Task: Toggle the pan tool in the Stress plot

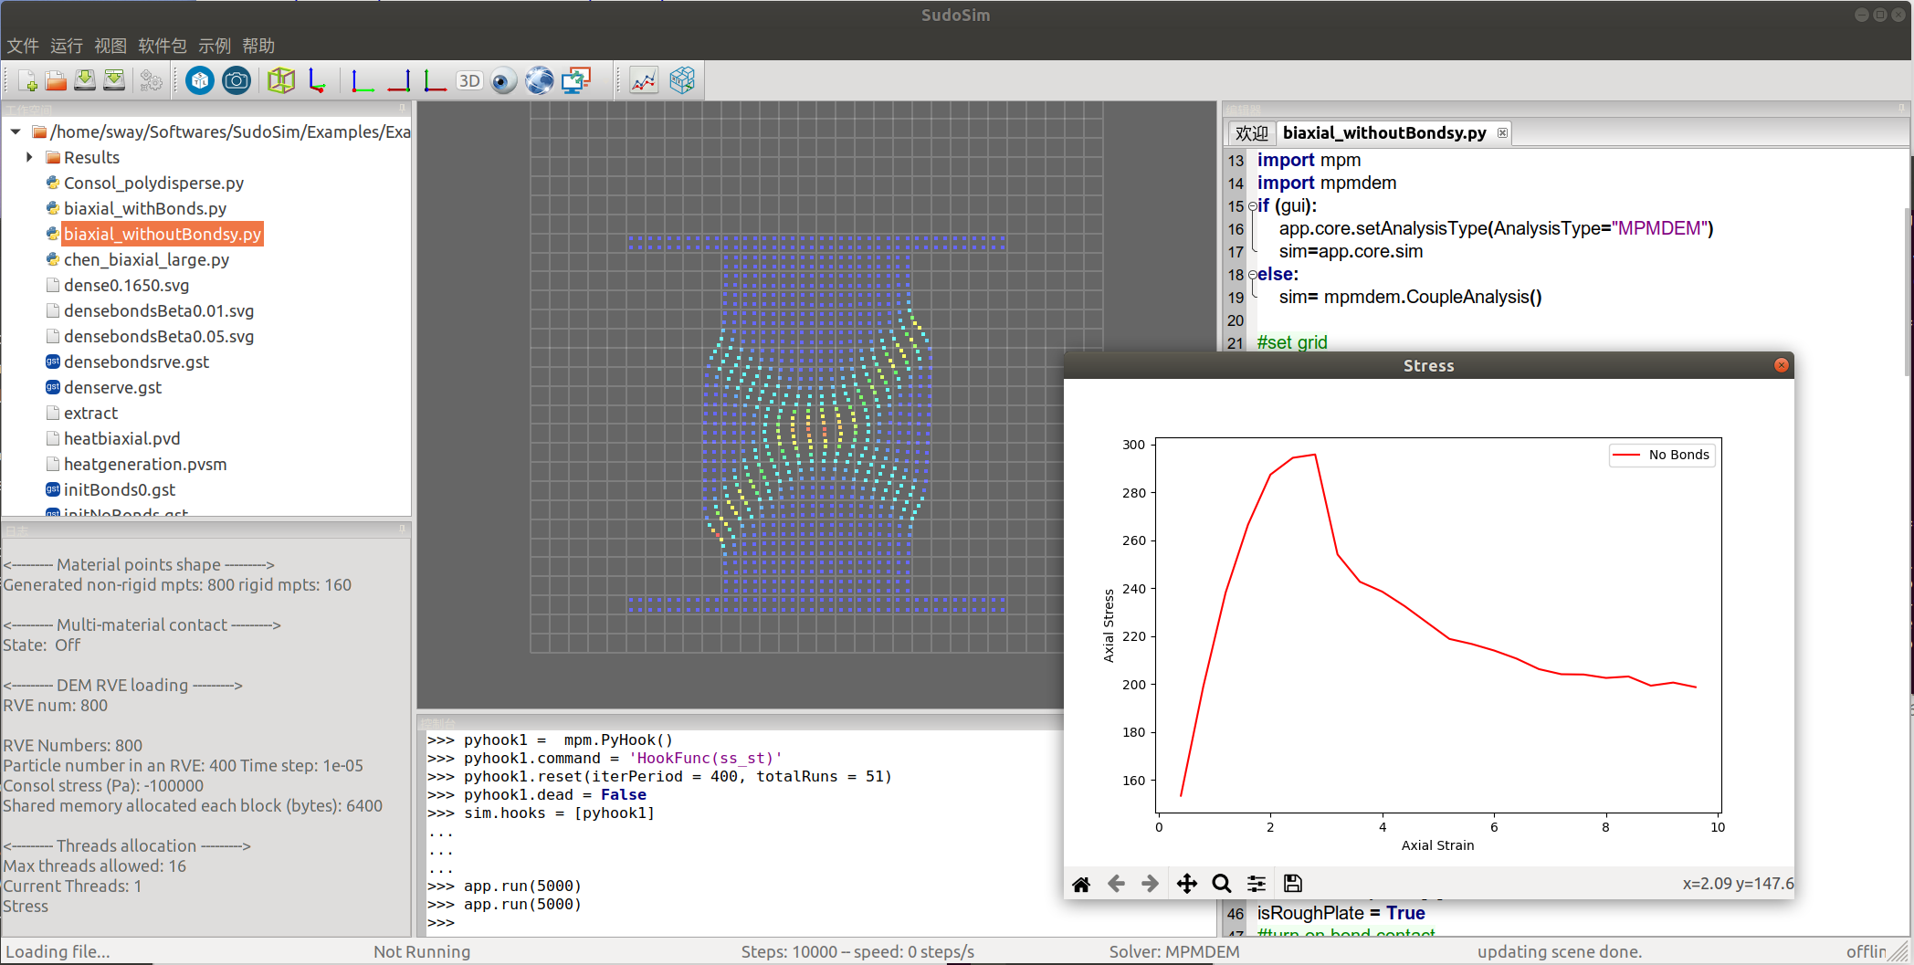Action: coord(1186,884)
